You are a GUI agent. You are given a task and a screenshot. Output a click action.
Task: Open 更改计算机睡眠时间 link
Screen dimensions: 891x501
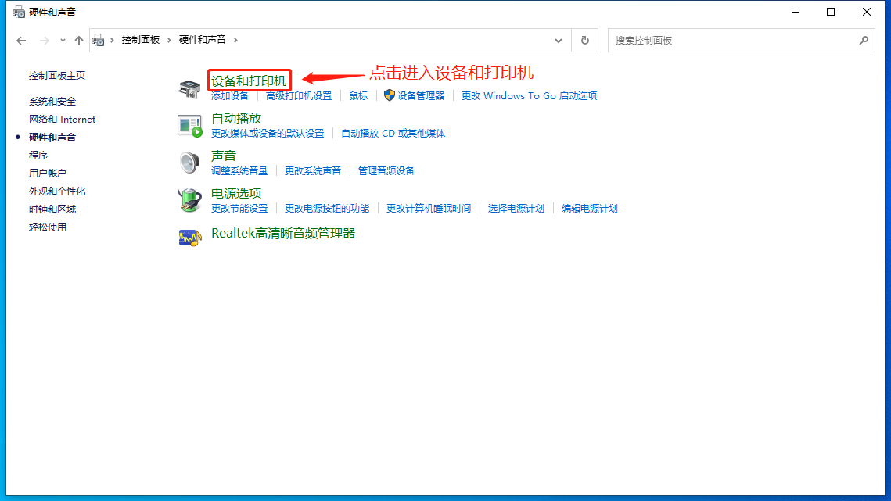click(x=429, y=209)
